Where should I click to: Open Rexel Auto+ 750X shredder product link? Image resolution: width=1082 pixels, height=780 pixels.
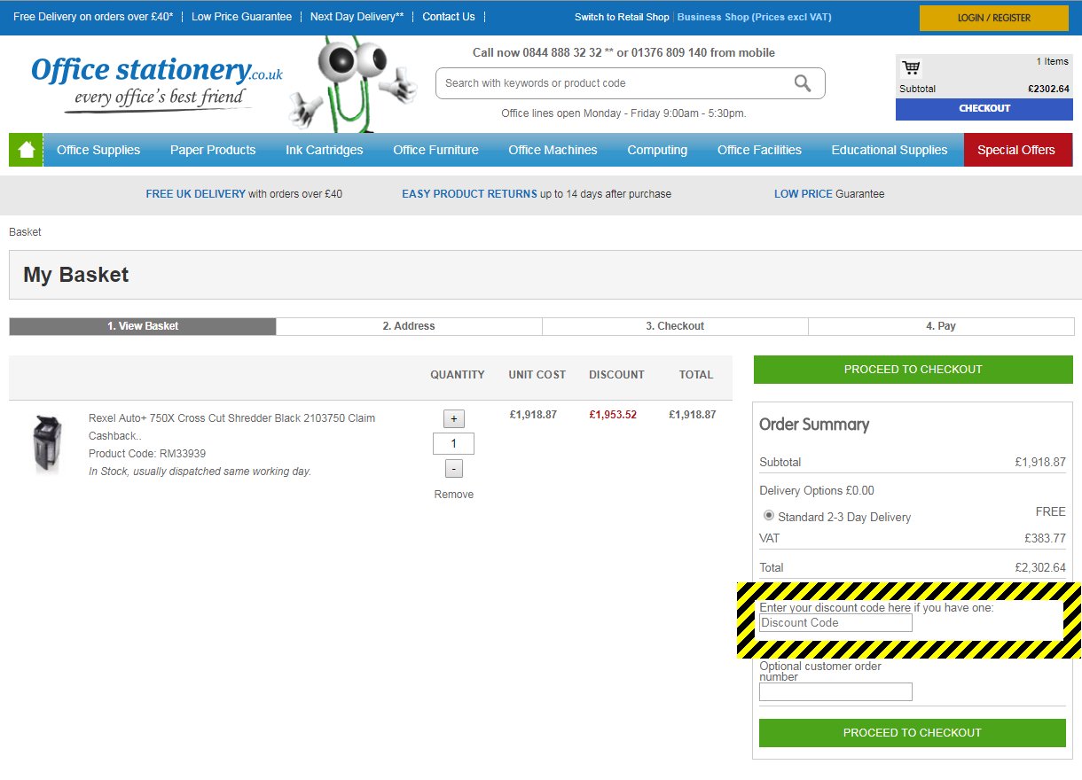click(231, 427)
